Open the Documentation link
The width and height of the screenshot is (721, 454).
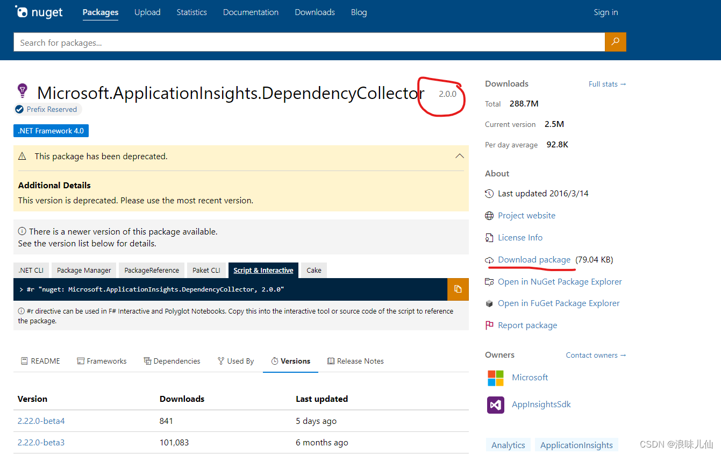[x=251, y=12]
